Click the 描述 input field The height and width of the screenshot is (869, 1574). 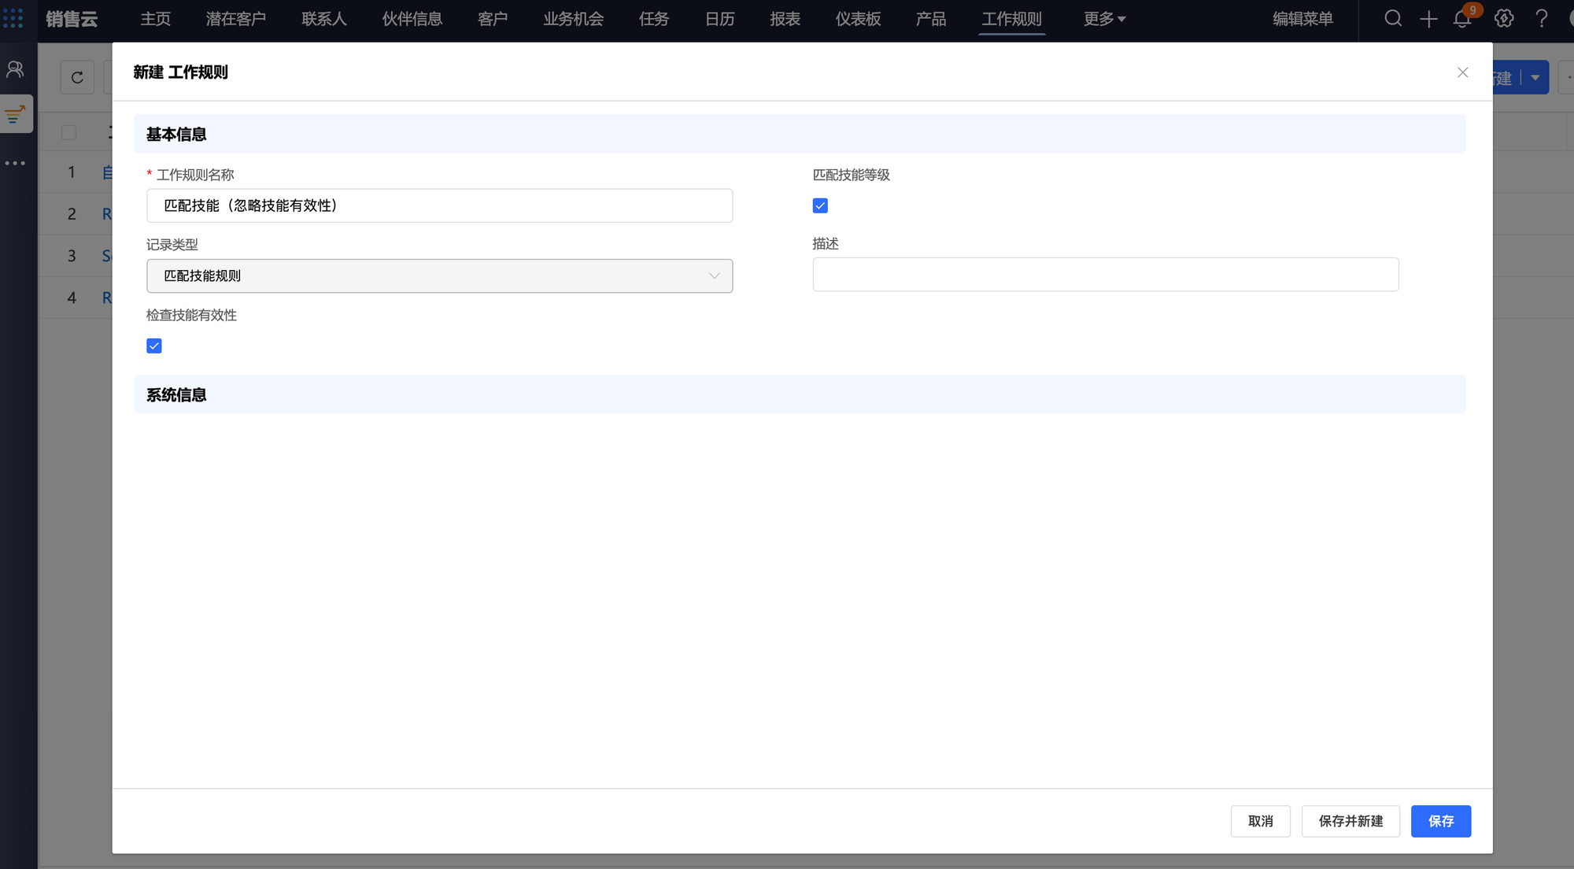pyautogui.click(x=1105, y=275)
